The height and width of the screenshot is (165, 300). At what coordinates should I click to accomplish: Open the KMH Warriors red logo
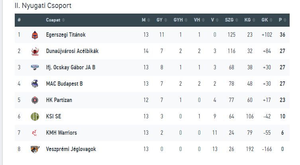(34, 133)
